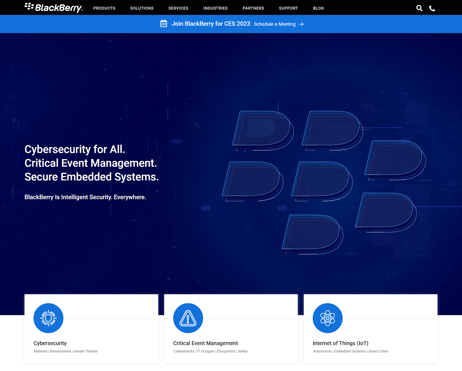This screenshot has height=371, width=462.
Task: Go to the Support menu
Action: tap(288, 8)
